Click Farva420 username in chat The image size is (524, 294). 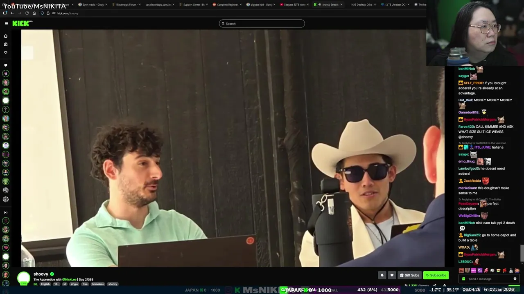pos(466,127)
